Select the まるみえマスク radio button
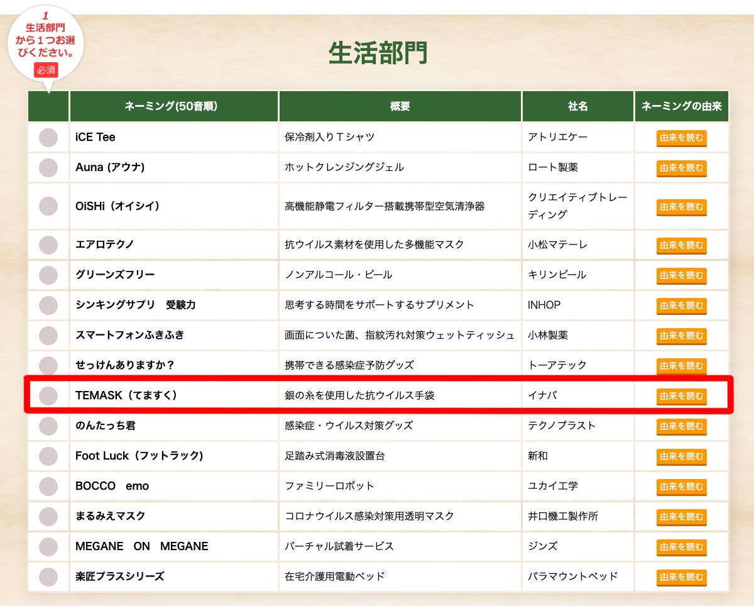Screen dimensions: 754x606 [x=48, y=516]
